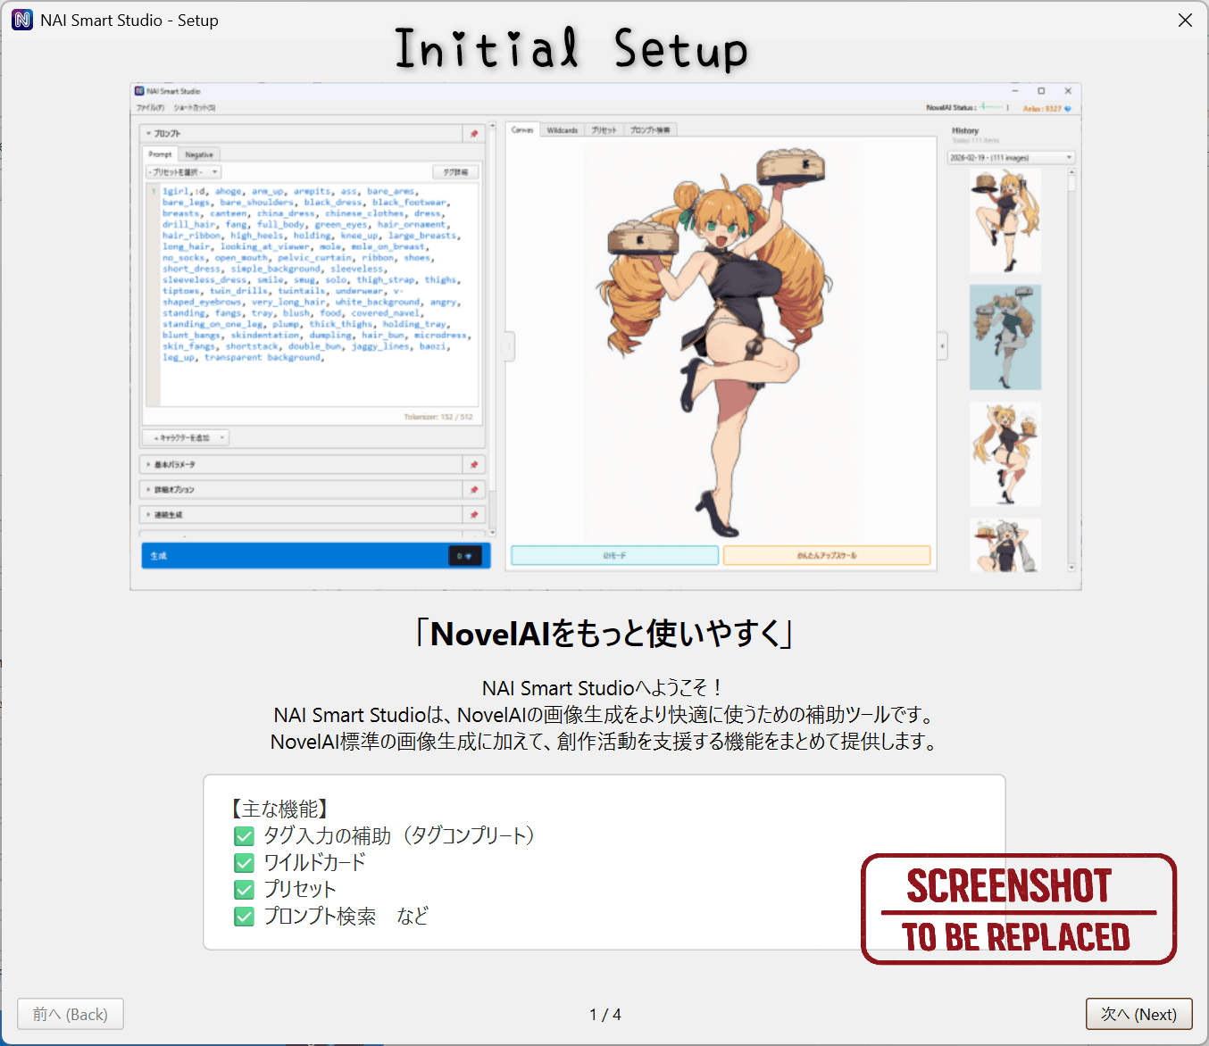Open the プリセットを選択 dropdown
The width and height of the screenshot is (1209, 1046).
point(182,170)
